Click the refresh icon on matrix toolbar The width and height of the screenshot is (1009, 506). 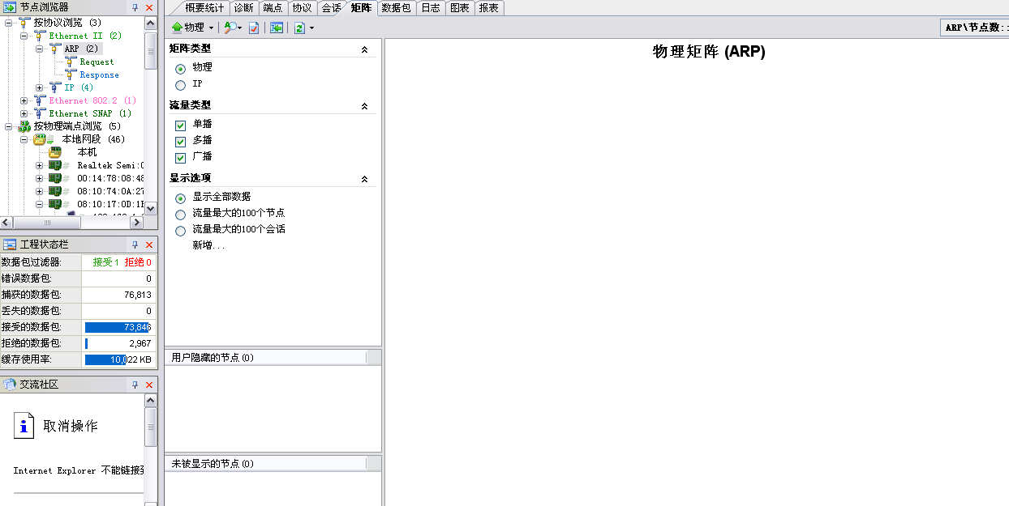pyautogui.click(x=299, y=28)
